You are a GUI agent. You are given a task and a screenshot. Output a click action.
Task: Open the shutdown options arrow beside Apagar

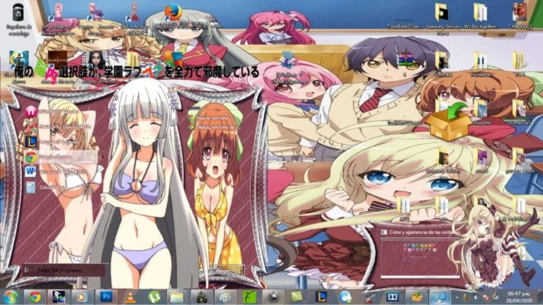click(x=240, y=272)
